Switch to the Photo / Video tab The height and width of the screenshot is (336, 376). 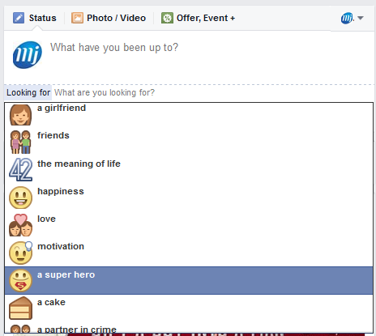point(109,18)
